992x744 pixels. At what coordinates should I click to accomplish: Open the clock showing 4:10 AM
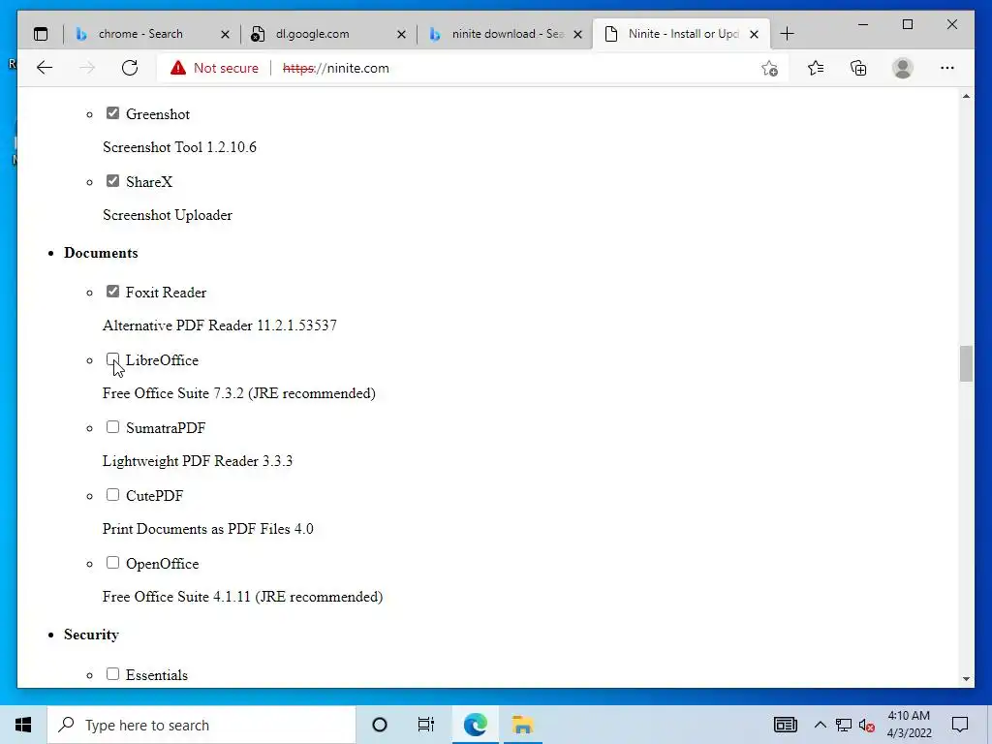pyautogui.click(x=909, y=725)
